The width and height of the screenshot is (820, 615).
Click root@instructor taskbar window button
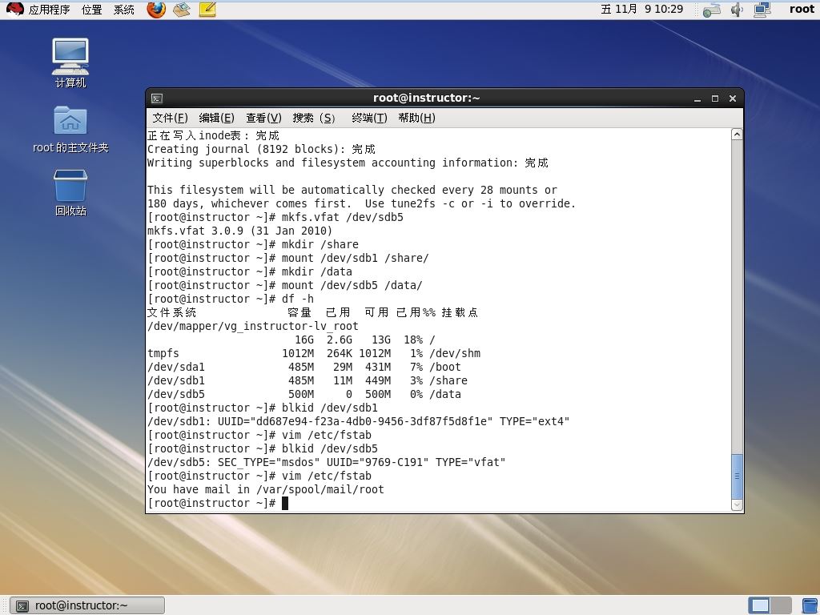[87, 605]
